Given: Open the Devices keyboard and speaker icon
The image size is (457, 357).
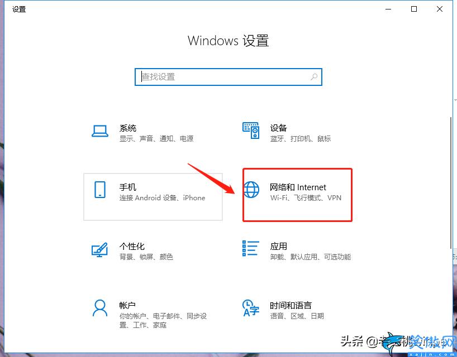Looking at the screenshot, I should pos(251,131).
